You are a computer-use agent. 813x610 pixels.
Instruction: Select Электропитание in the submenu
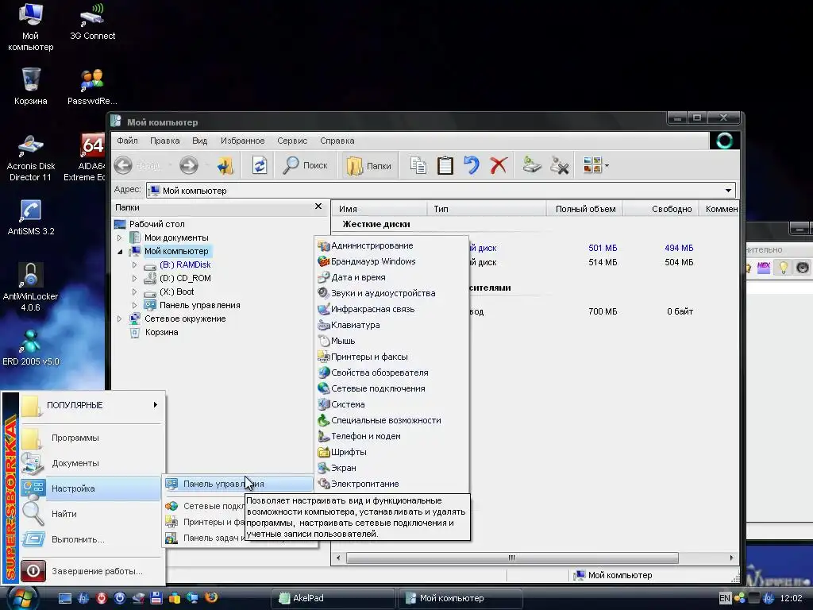391,484
